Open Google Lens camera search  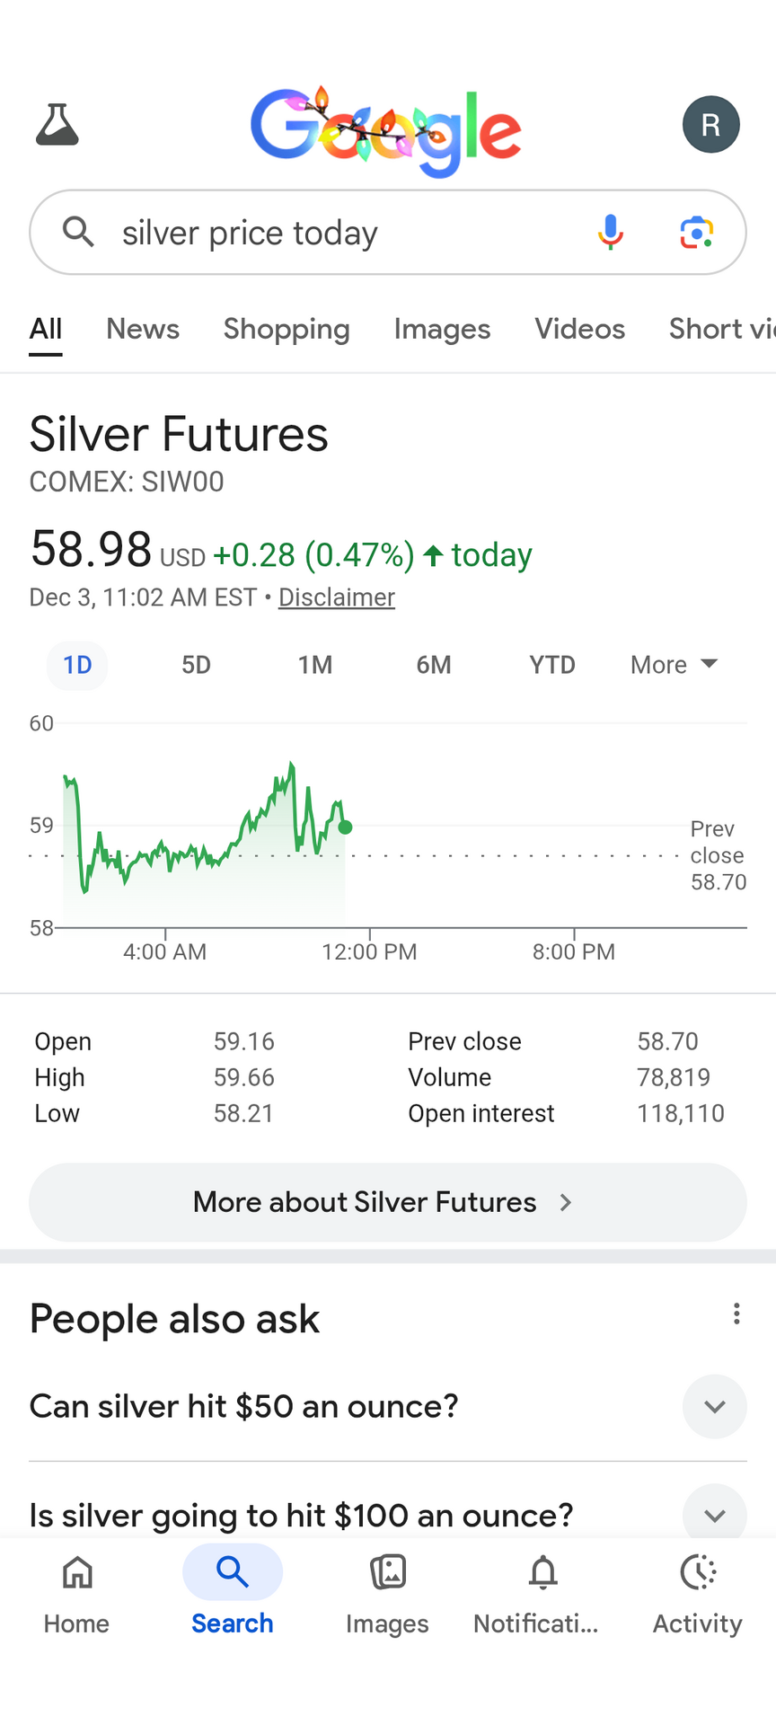696,233
